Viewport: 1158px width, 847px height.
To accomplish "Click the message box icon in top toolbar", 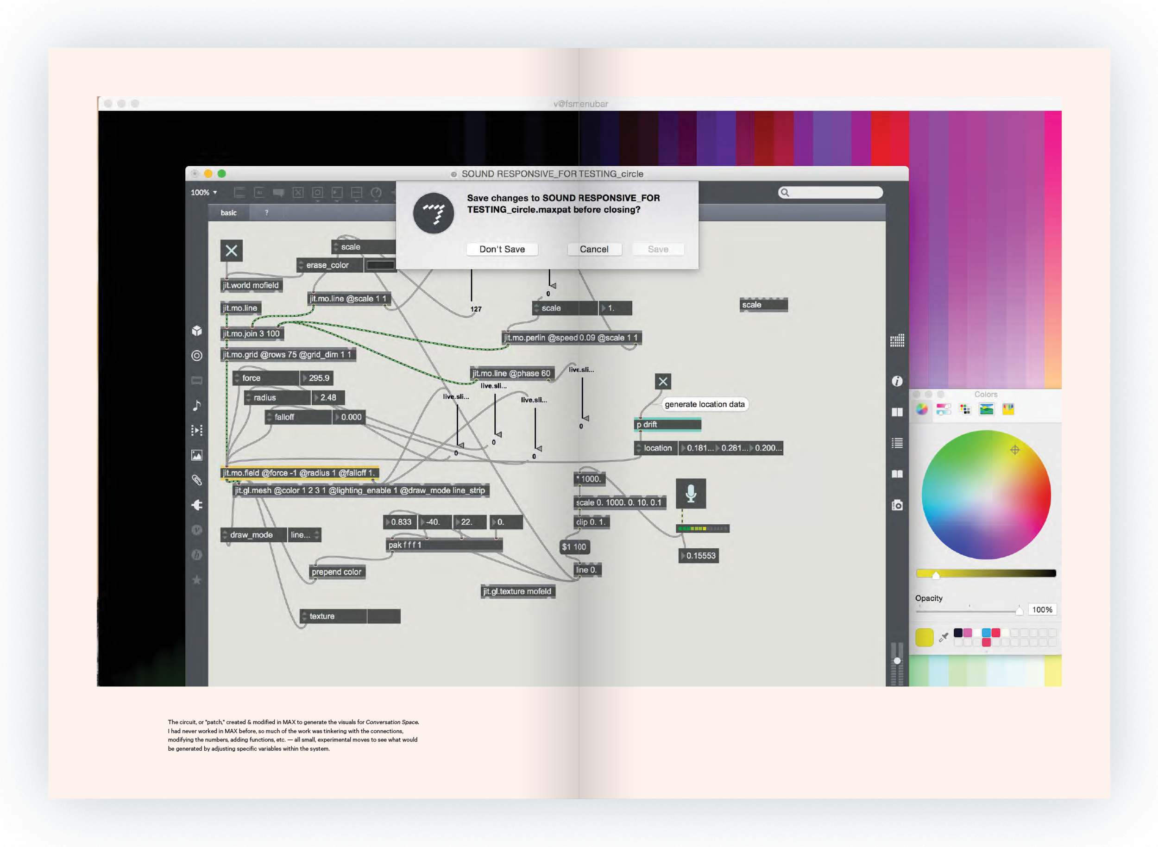I will coord(259,193).
